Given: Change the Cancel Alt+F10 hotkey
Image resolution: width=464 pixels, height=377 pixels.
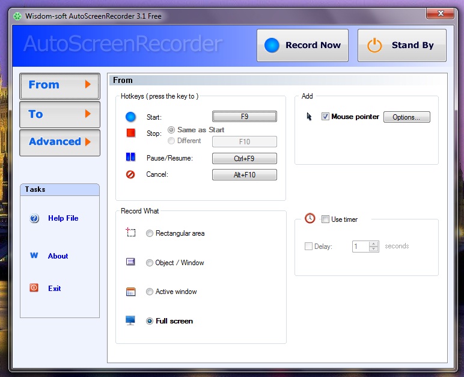Looking at the screenshot, I should [245, 175].
